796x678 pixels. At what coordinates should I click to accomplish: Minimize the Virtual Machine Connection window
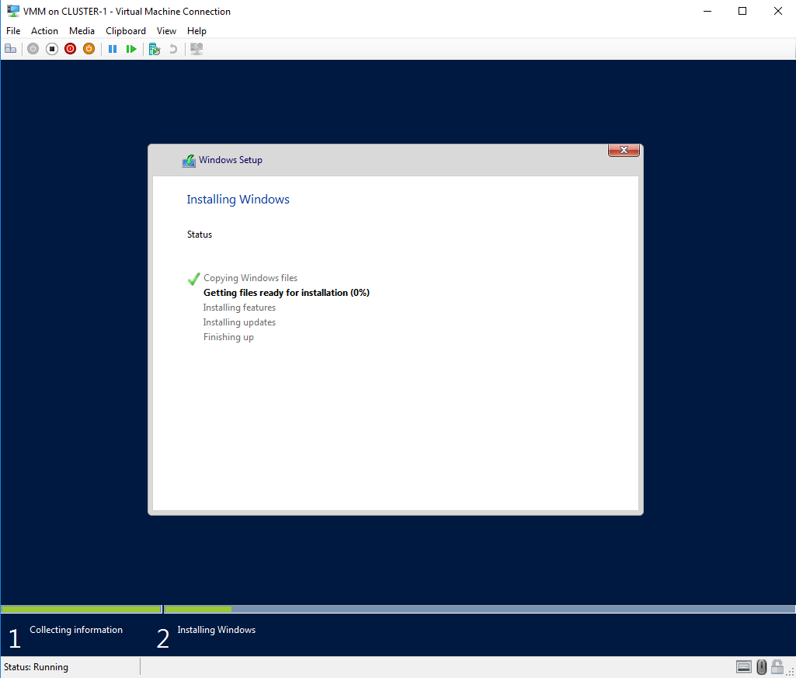click(707, 11)
